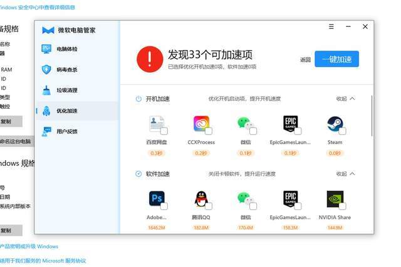The image size is (401, 267).
Task: Click the 电脑体检 monitor icon
Action: coord(46,49)
